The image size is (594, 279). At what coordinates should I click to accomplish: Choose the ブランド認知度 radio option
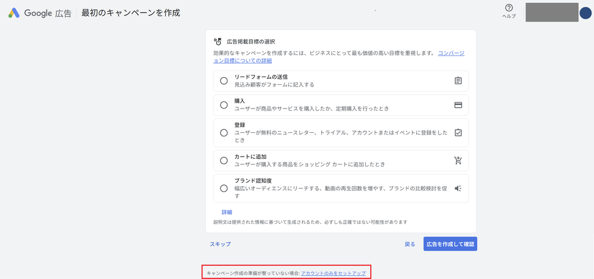(x=224, y=188)
